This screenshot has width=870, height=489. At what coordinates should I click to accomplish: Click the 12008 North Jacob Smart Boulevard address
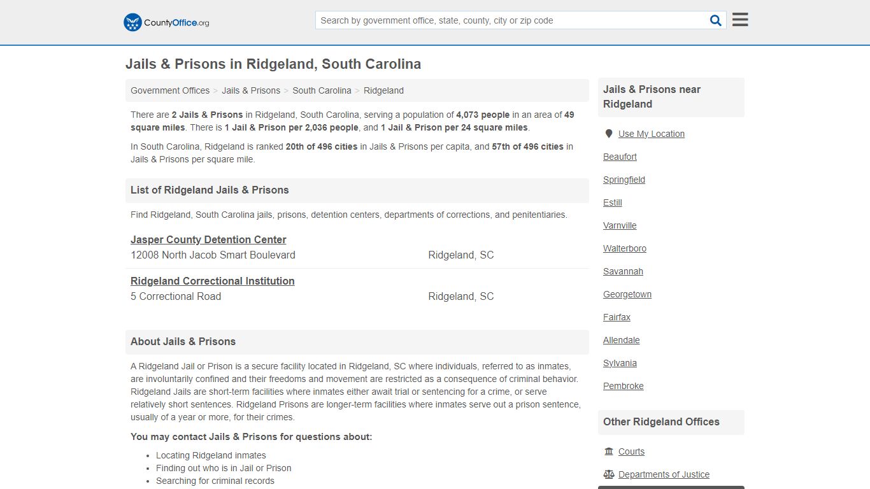pos(213,255)
